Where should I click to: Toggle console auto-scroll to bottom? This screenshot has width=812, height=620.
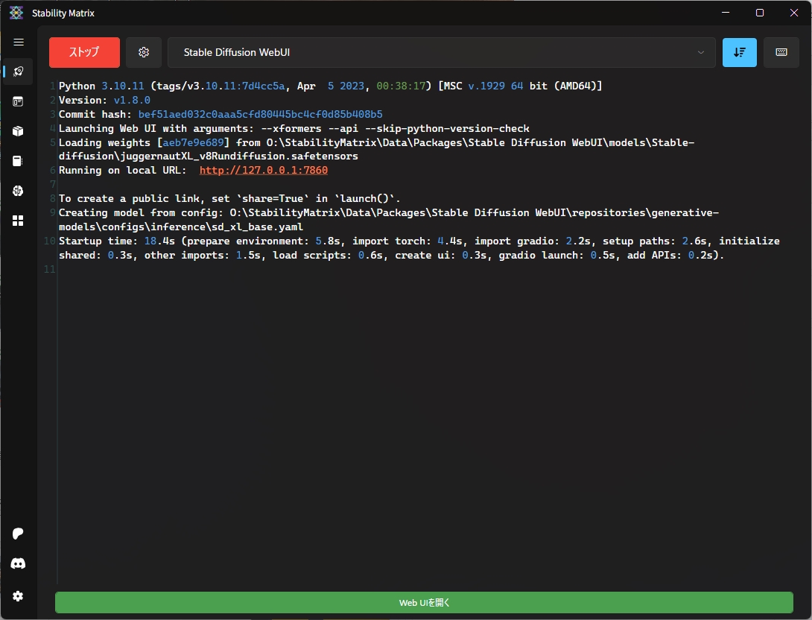coord(739,52)
